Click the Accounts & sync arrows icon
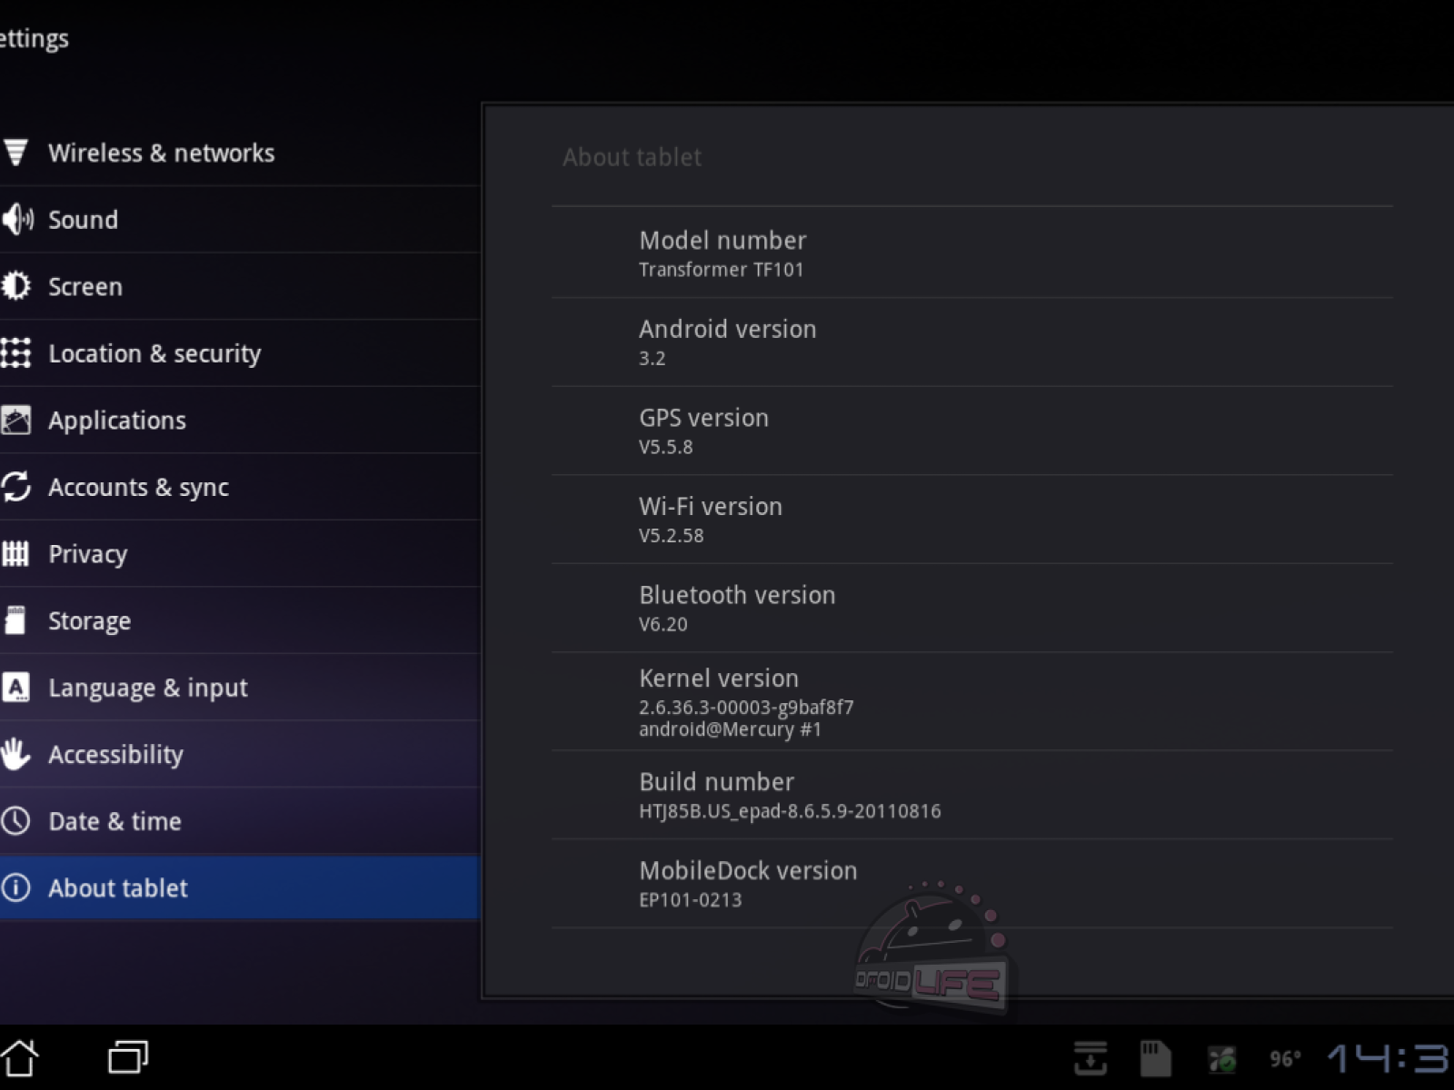The image size is (1454, 1090). 15,487
